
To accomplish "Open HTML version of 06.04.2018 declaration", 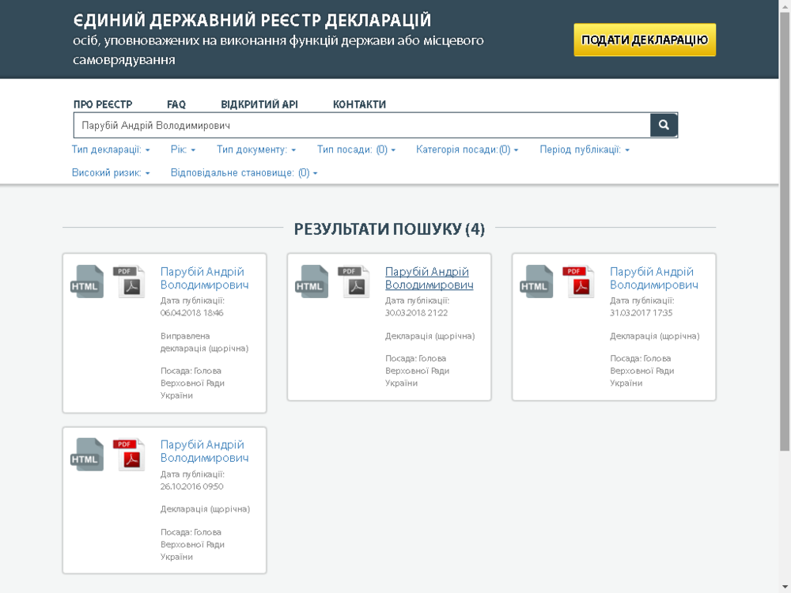I will click(x=86, y=282).
